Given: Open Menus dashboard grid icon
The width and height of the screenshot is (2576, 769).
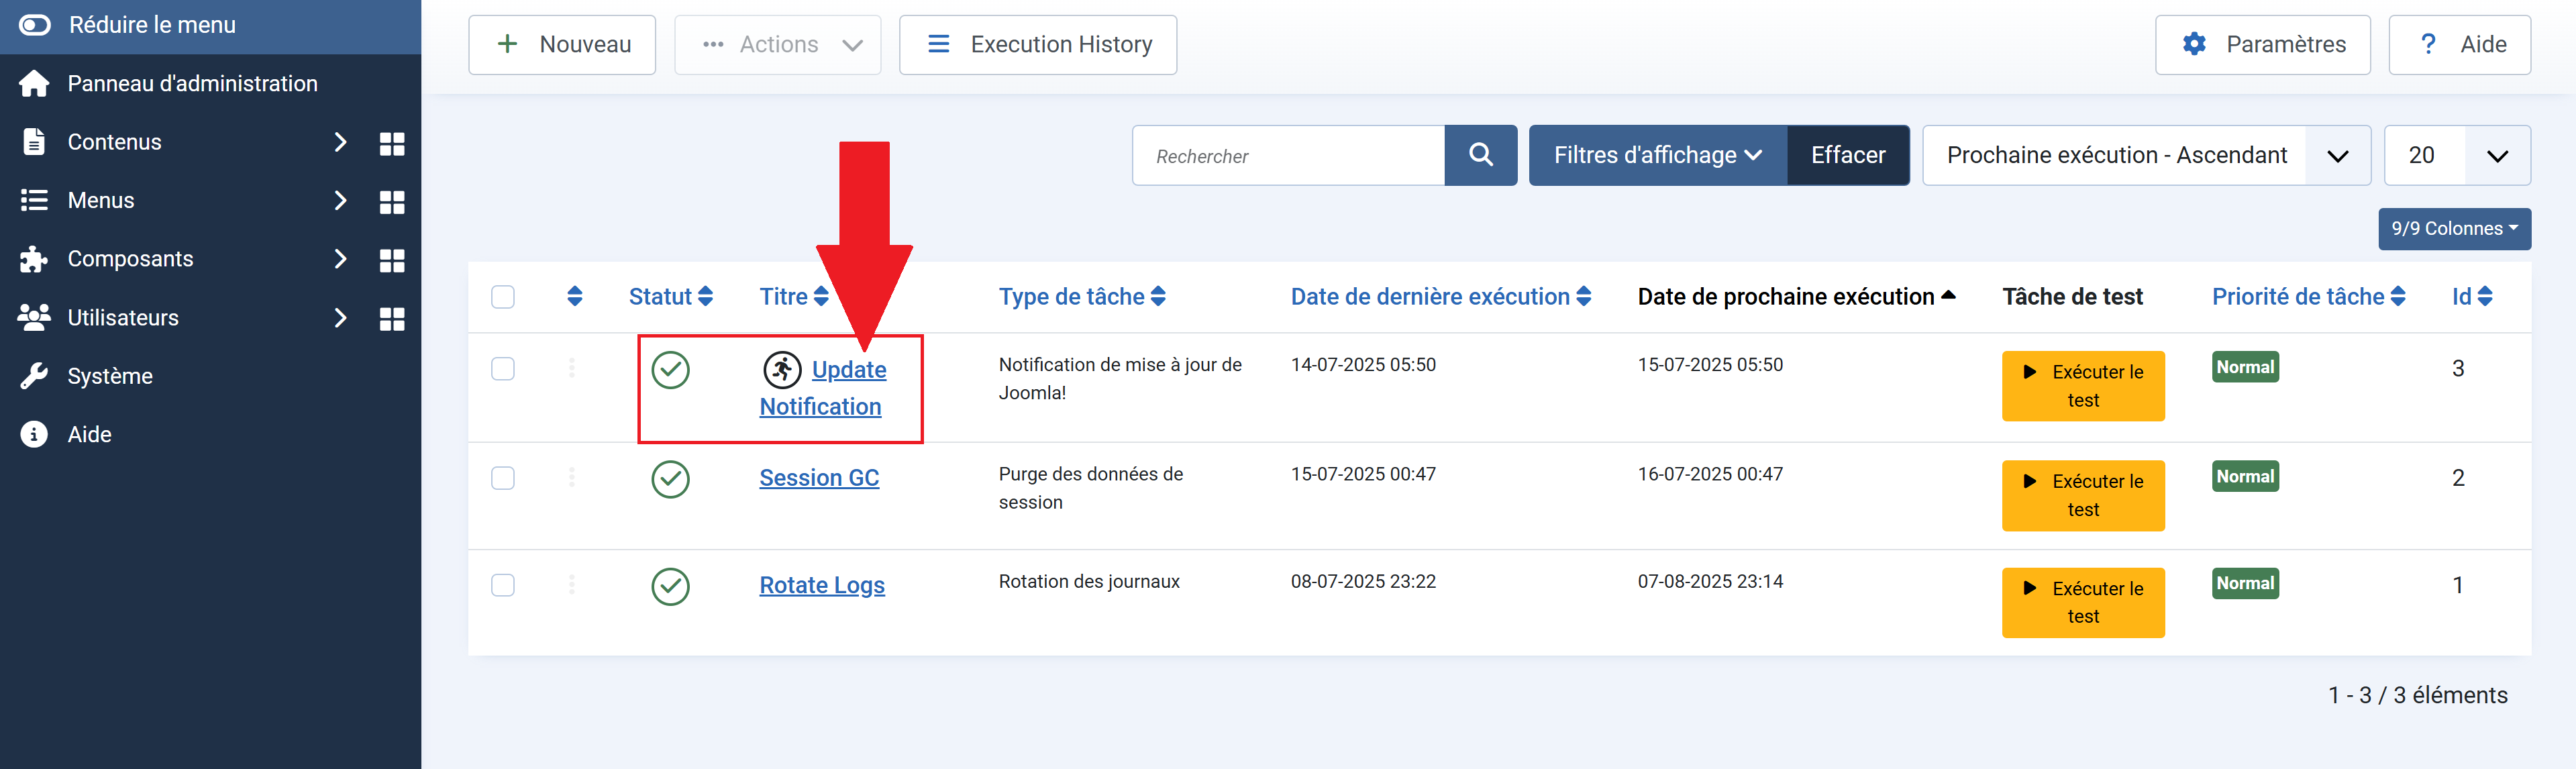Looking at the screenshot, I should coord(392,202).
